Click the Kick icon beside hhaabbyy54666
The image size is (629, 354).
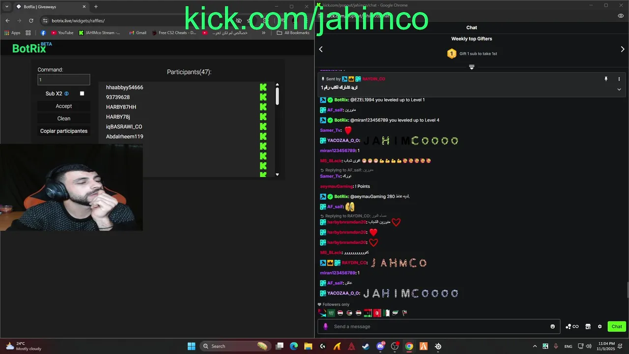coord(263,87)
